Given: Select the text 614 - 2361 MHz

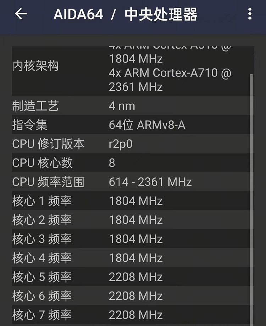Looking at the screenshot, I should click(150, 182).
